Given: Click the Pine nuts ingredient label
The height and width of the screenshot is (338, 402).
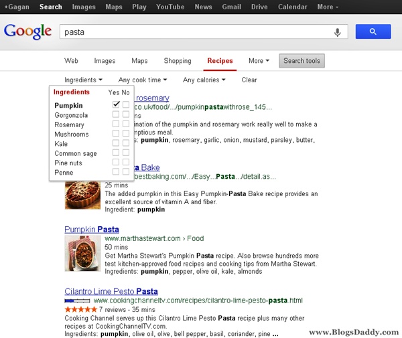Looking at the screenshot, I should (x=68, y=163).
